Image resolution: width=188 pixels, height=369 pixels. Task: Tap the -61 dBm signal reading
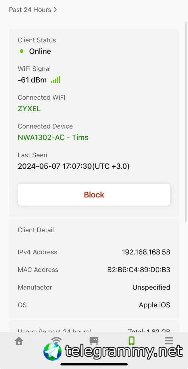32,80
